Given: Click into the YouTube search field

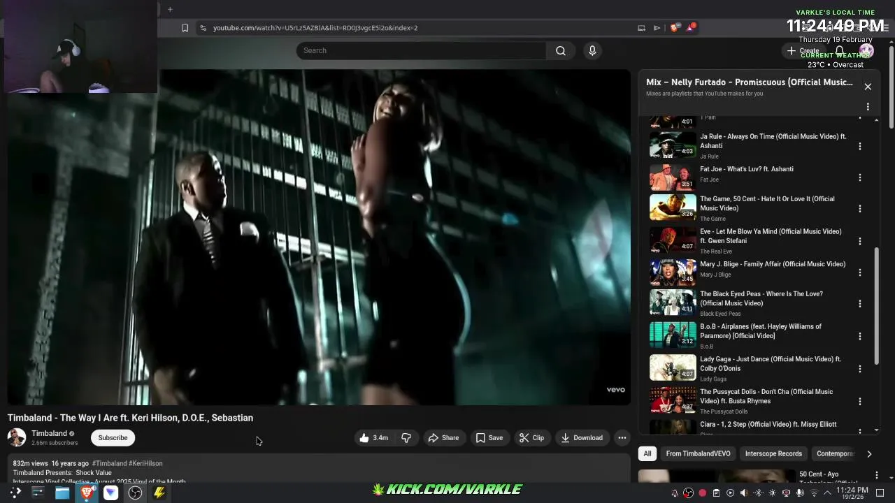Looking at the screenshot, I should tap(422, 50).
